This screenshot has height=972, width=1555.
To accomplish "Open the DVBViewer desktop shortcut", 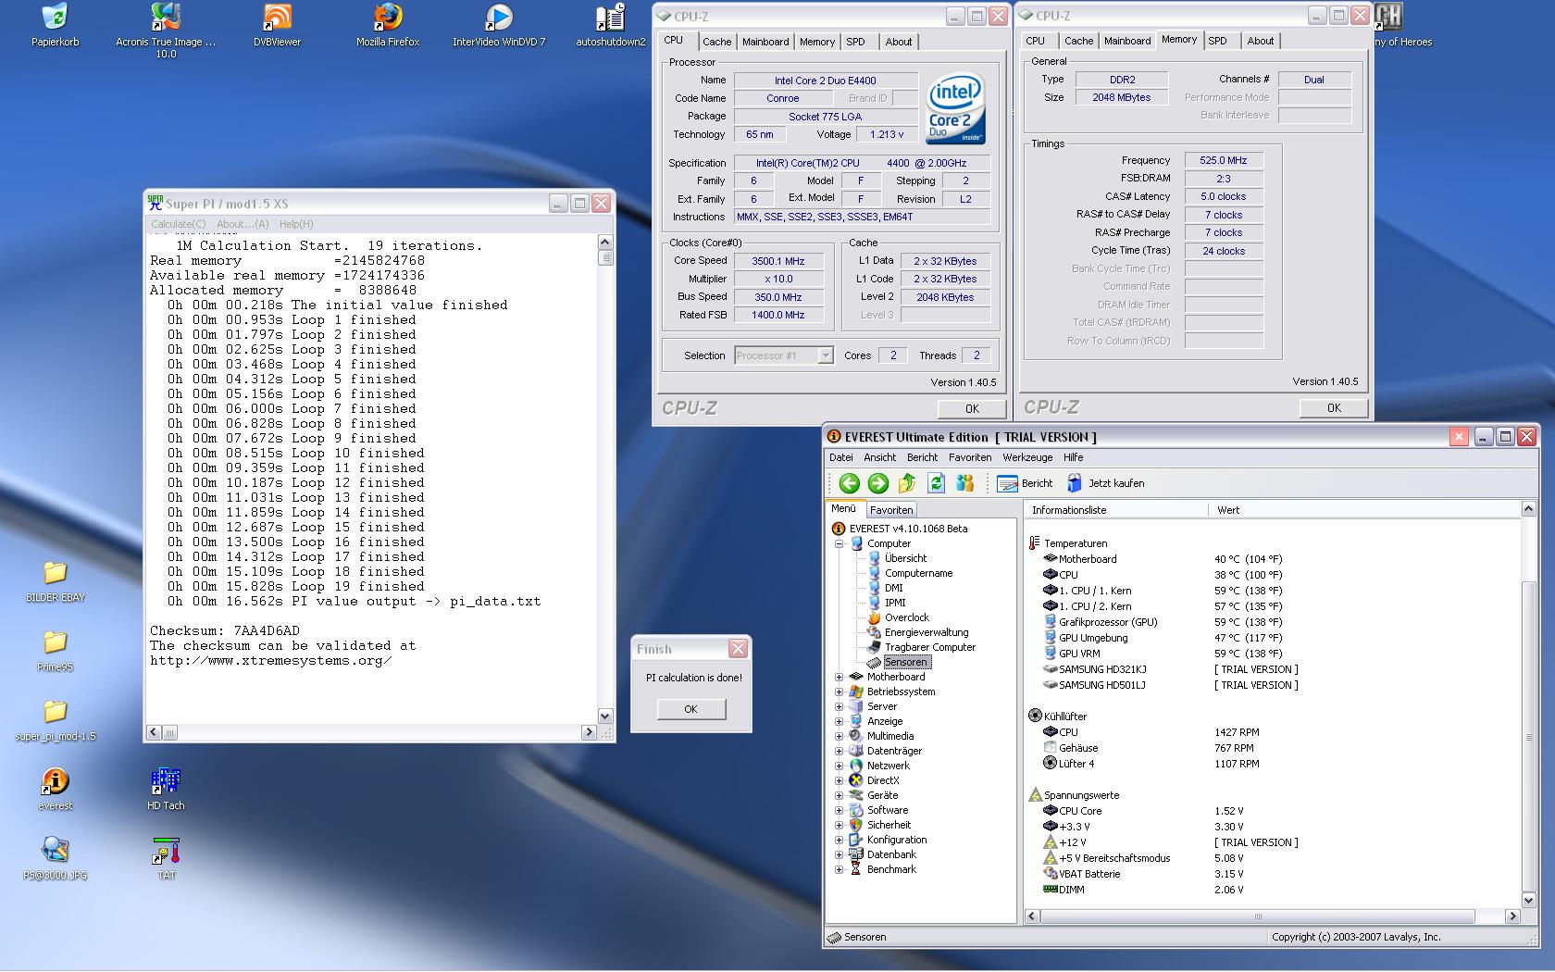I will [x=277, y=18].
